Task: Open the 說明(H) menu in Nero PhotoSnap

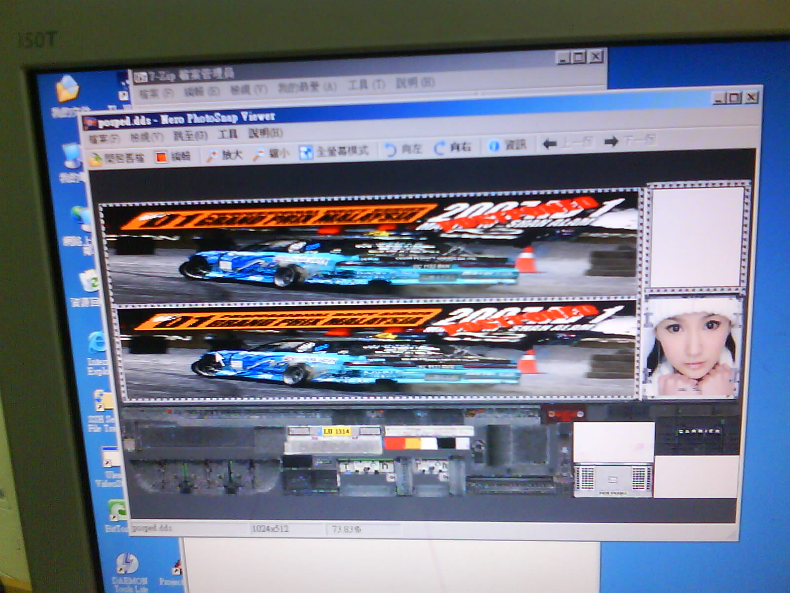Action: (265, 133)
